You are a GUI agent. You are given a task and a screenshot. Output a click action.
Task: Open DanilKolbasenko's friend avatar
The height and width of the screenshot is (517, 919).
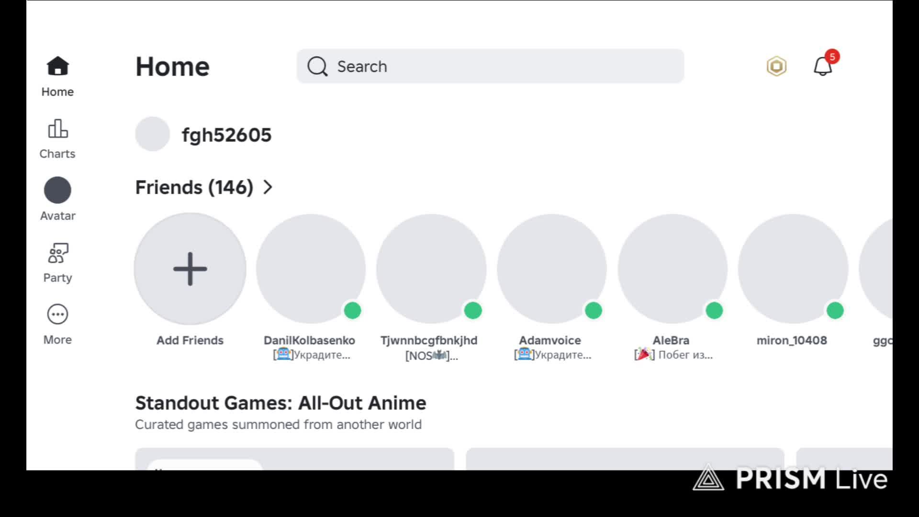(311, 269)
